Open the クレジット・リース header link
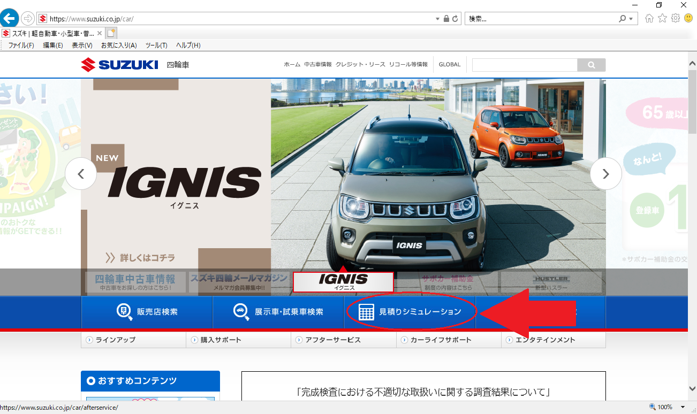 tap(360, 64)
